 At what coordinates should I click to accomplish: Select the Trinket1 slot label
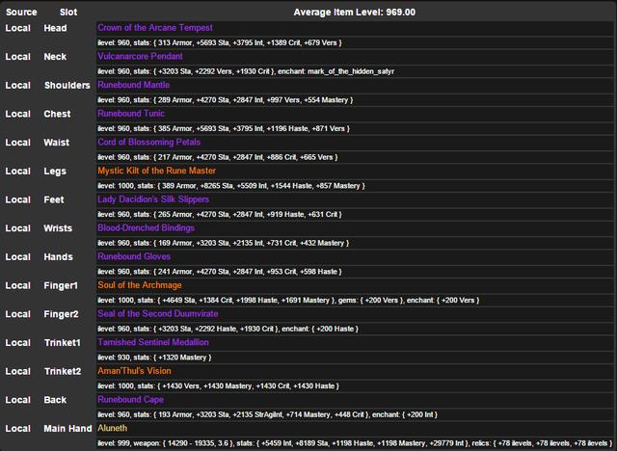click(x=63, y=342)
